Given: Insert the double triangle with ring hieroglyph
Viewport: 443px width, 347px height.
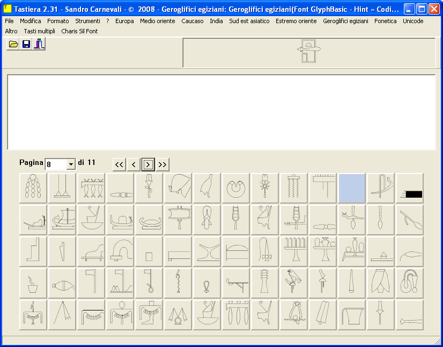Looking at the screenshot, I should 178,315.
